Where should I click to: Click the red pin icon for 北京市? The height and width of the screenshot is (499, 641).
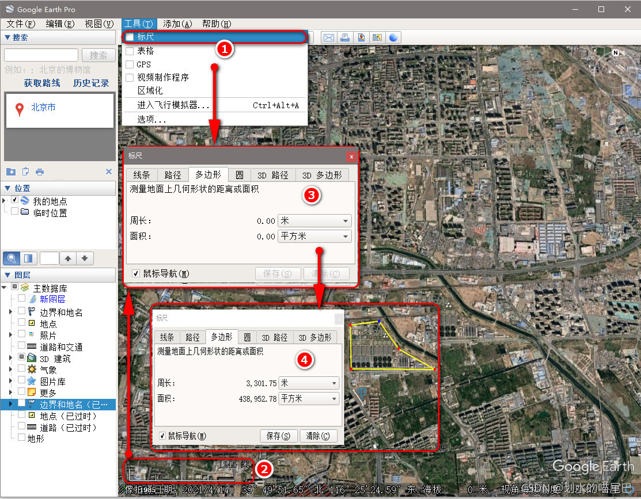click(19, 109)
